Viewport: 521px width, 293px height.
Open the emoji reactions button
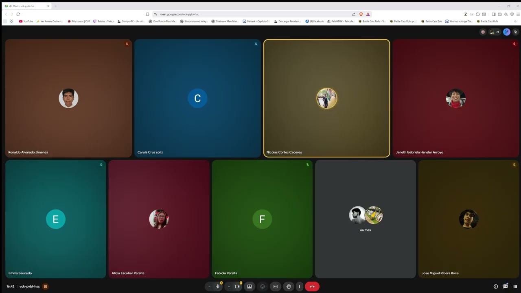tap(263, 286)
